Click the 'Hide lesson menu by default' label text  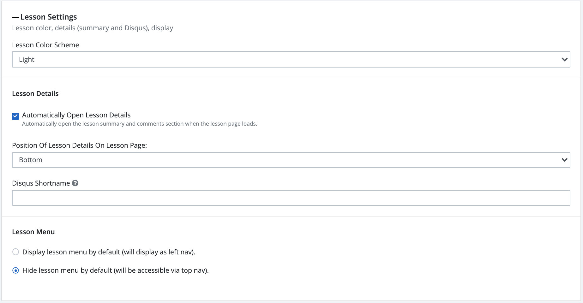click(x=115, y=270)
